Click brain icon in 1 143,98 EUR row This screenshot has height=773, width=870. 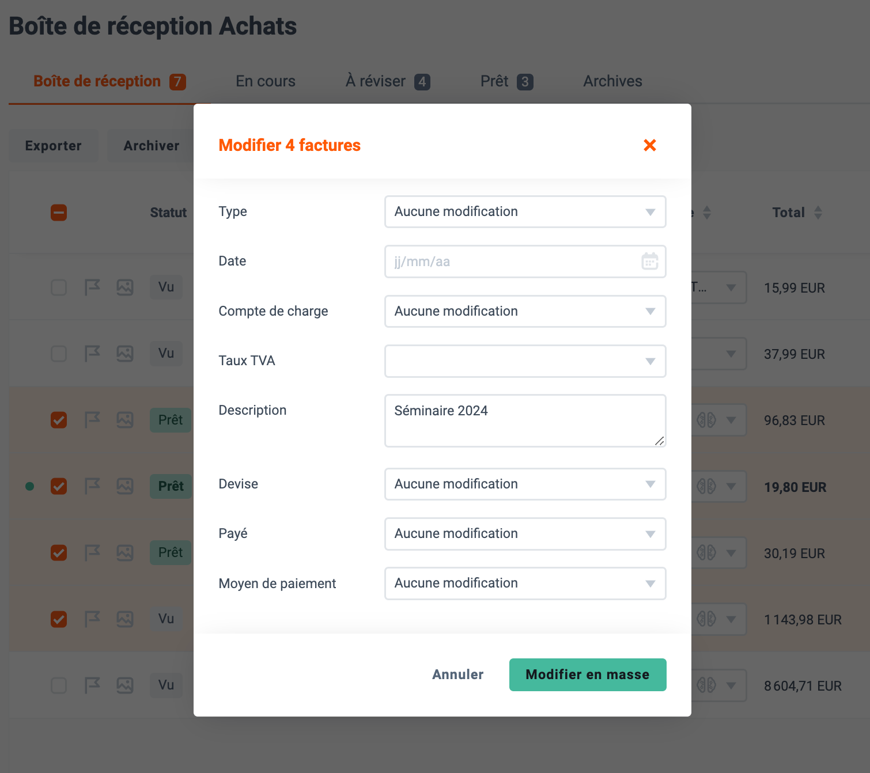tap(706, 619)
